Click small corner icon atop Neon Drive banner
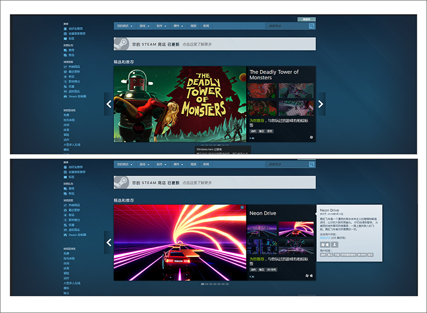The image size is (427, 313). (x=242, y=208)
